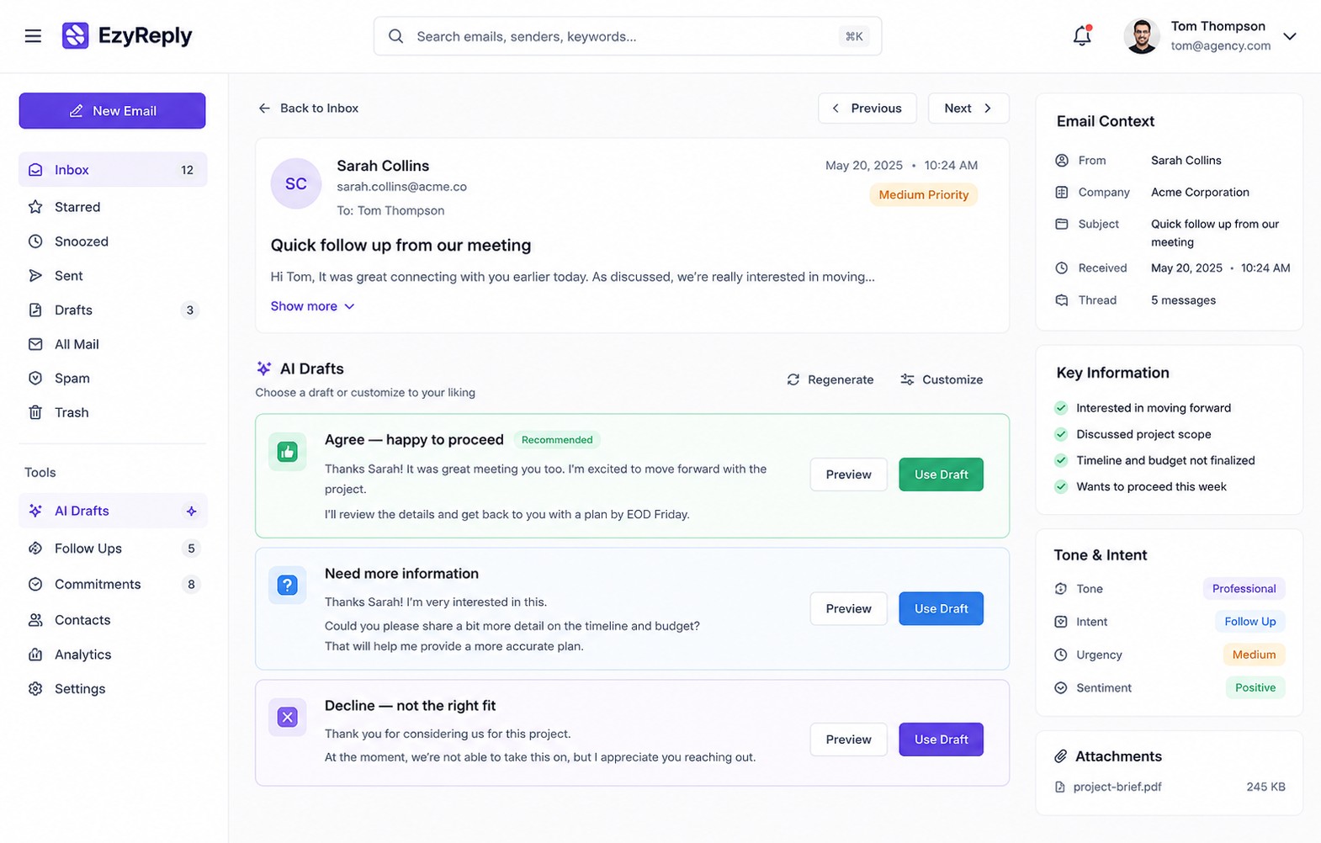Open the Inbox folder
Image resolution: width=1321 pixels, height=843 pixels.
(113, 170)
